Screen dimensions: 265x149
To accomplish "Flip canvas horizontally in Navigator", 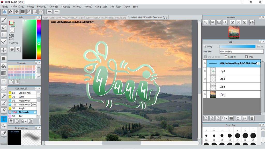I will click(252, 22).
